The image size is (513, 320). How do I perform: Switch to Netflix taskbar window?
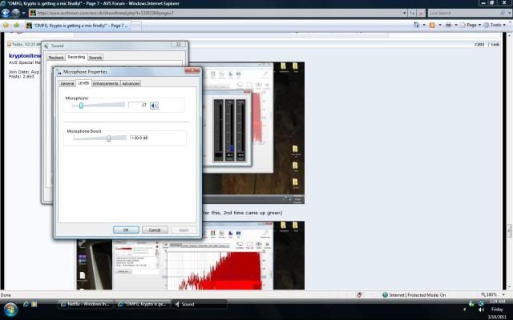86,304
